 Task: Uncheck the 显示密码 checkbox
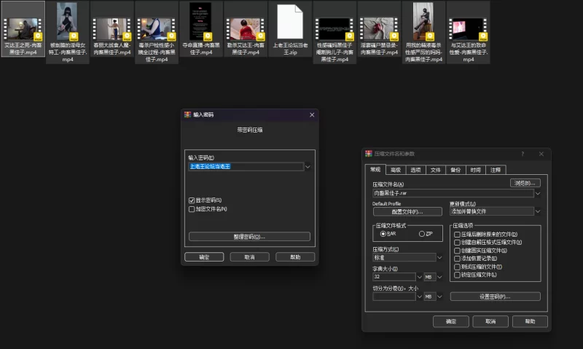(192, 200)
